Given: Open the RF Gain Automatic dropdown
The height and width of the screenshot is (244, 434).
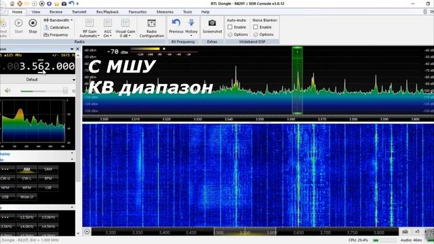Looking at the screenshot, I should 90,28.
